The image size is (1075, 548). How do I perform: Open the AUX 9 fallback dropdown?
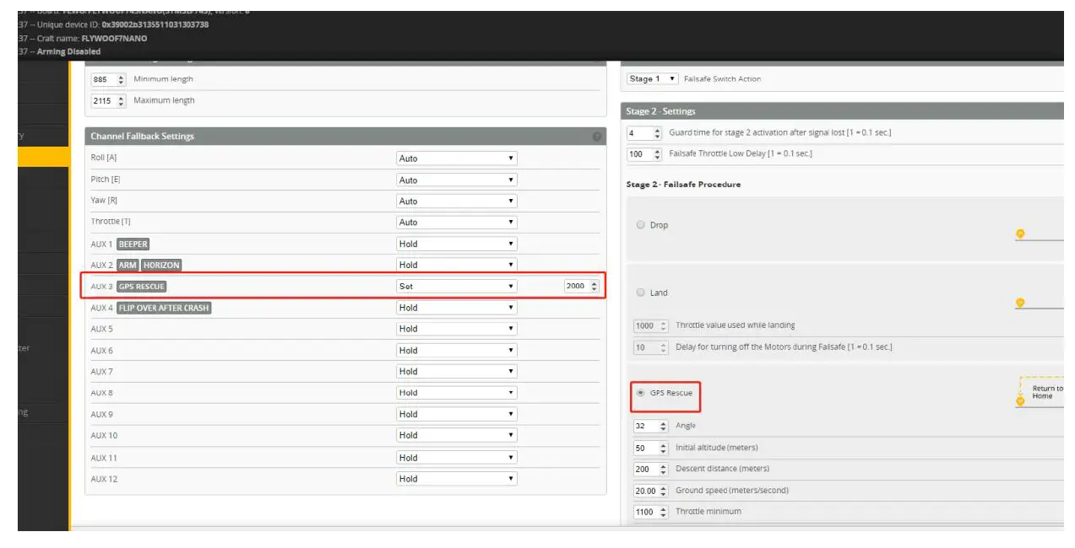(x=456, y=414)
